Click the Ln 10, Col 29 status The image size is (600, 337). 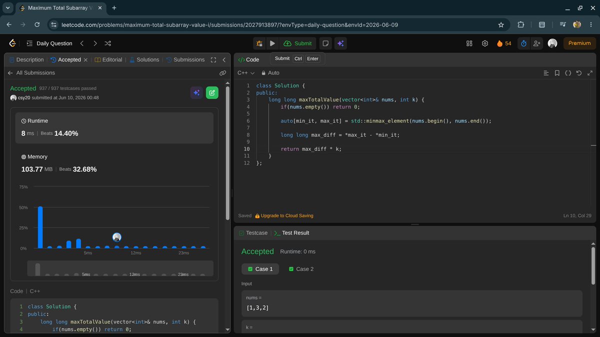pyautogui.click(x=577, y=216)
